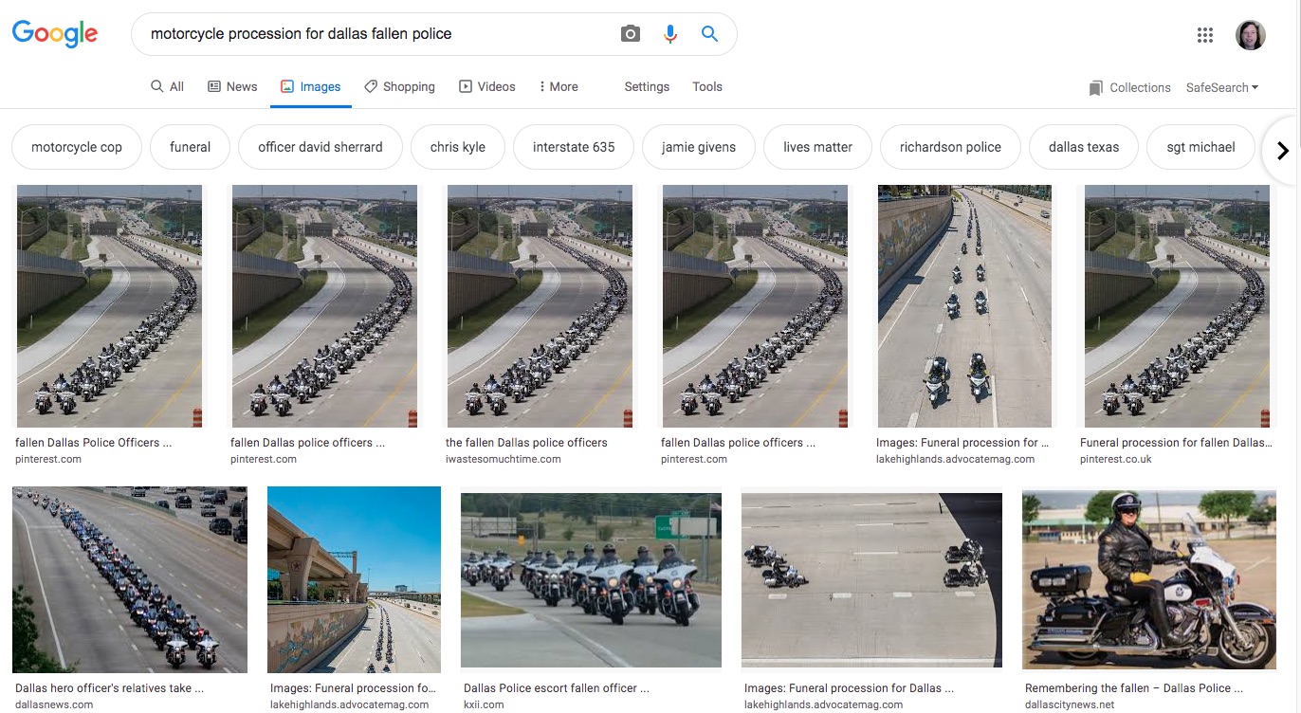Submit the search with the magnifier icon
Screen dimensions: 1301x713
[709, 34]
